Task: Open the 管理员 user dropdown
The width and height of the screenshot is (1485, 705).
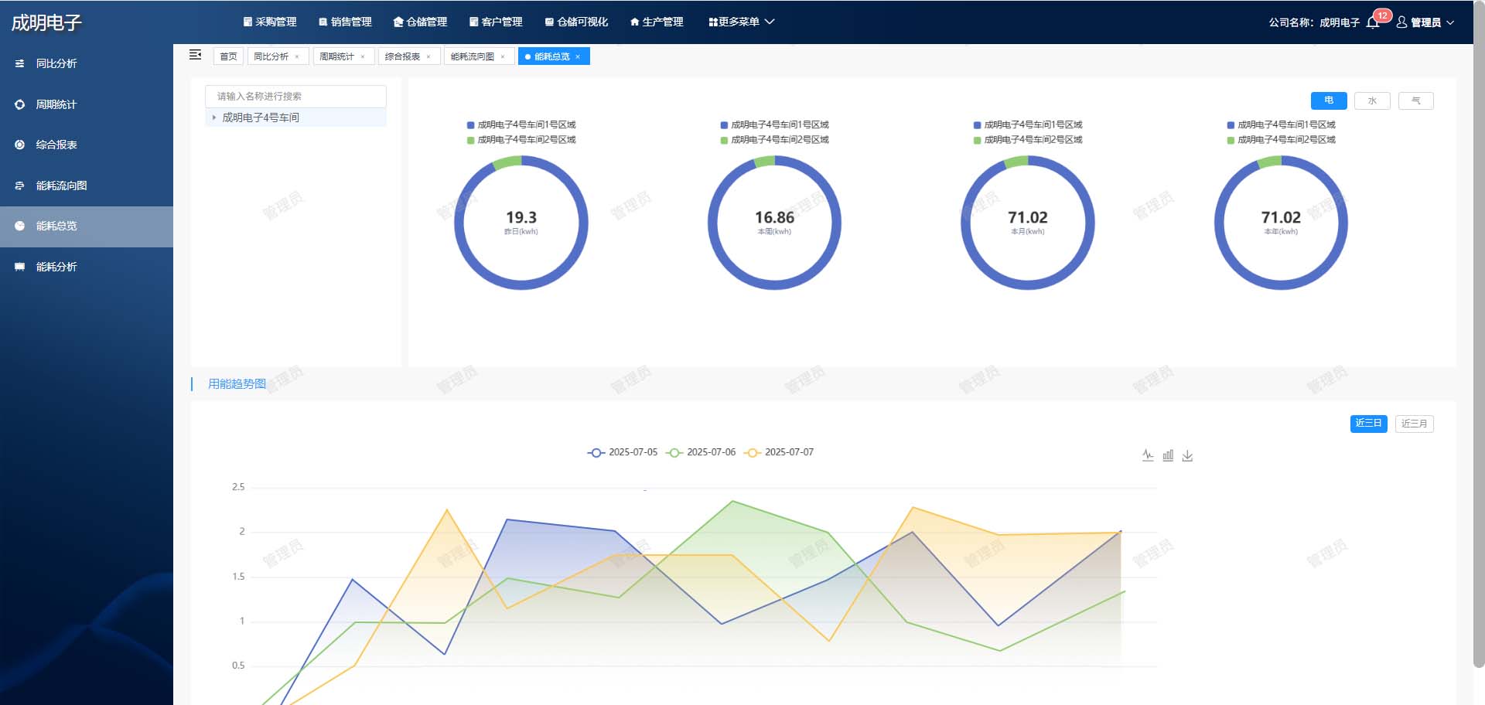Action: click(1425, 22)
